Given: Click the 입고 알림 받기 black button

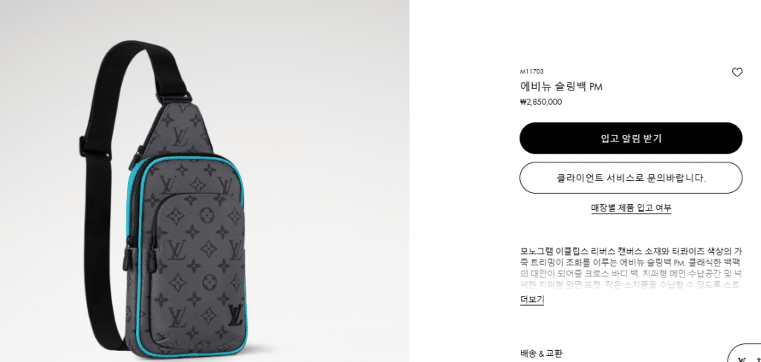Looking at the screenshot, I should [x=631, y=138].
